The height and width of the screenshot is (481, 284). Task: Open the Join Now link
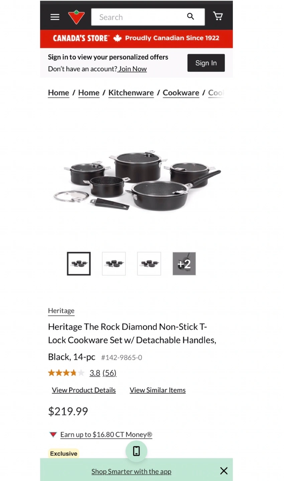(x=132, y=69)
